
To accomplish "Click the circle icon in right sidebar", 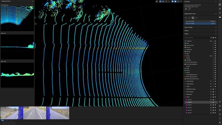I will (x=220, y=13).
